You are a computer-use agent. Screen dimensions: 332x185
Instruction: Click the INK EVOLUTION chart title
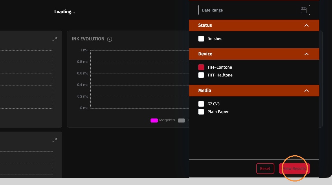coord(88,39)
